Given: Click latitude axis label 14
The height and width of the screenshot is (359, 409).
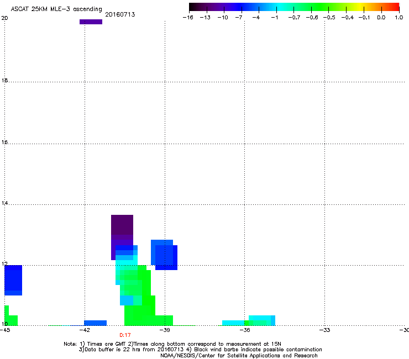Looking at the screenshot, I should (4, 203).
